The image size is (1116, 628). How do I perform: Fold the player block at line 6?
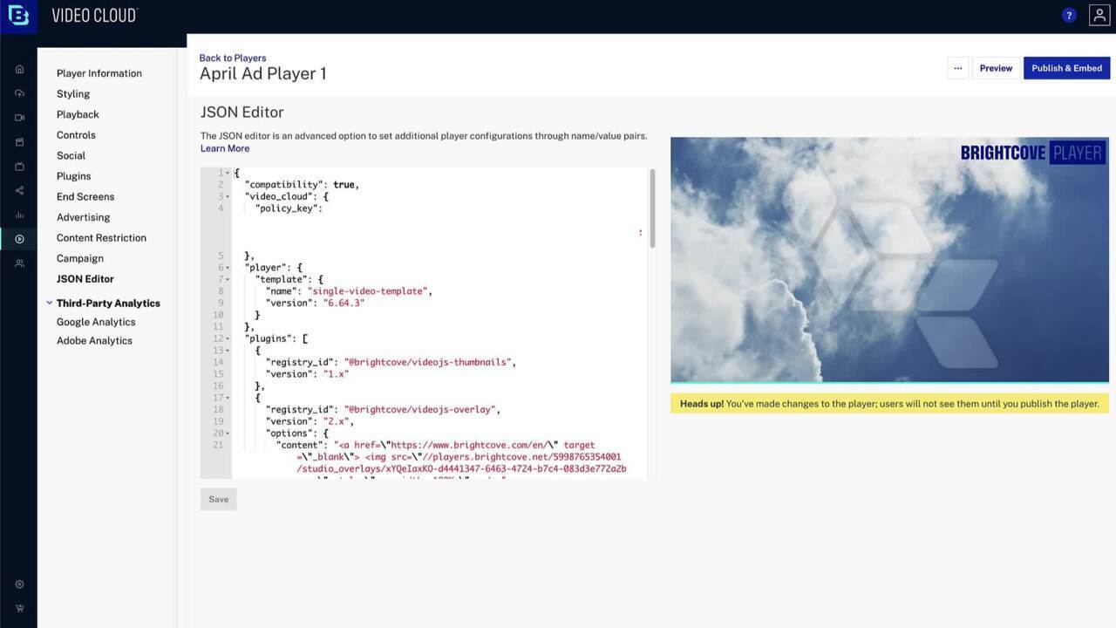(x=228, y=268)
